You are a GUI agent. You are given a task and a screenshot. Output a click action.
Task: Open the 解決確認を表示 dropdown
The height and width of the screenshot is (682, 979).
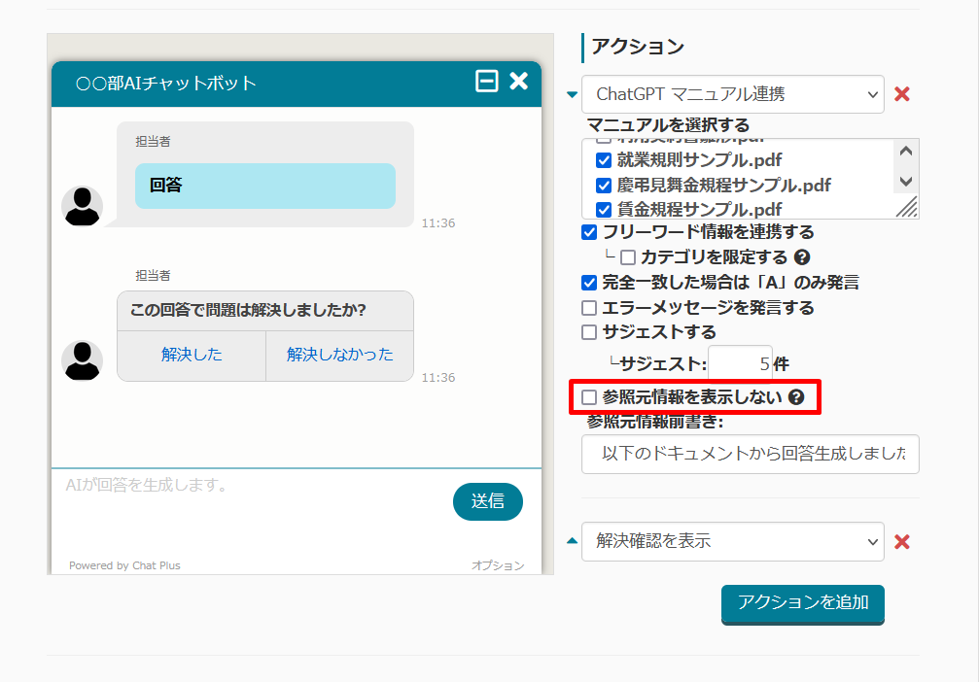[732, 541]
